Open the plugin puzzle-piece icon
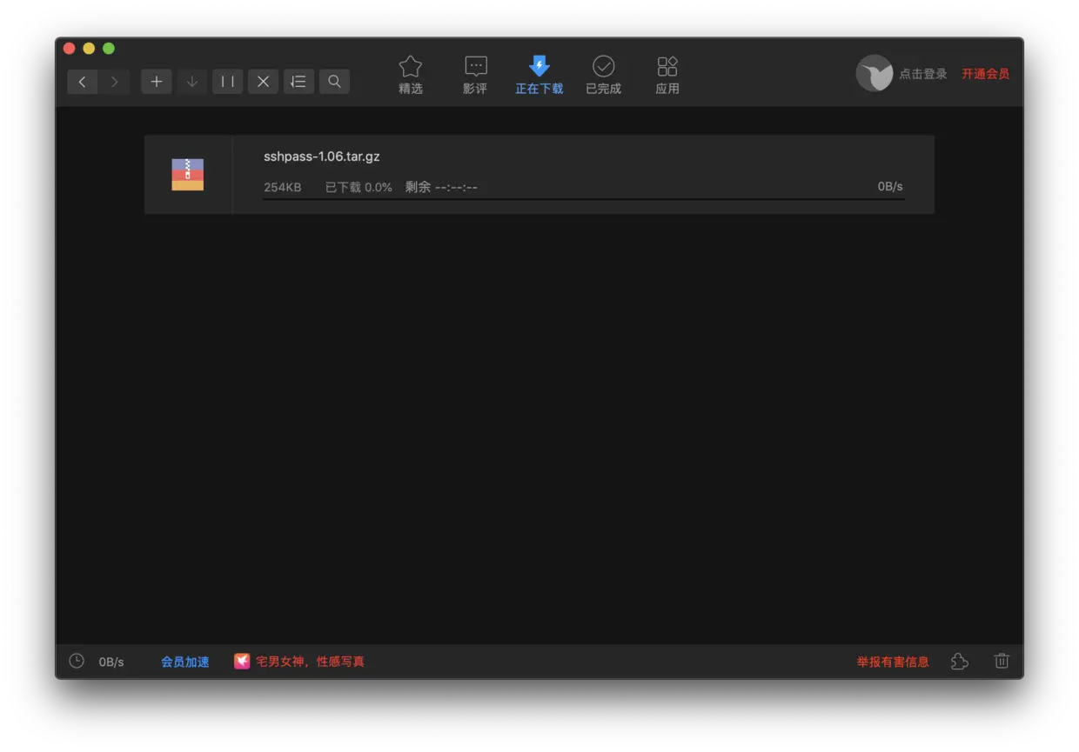Viewport: 1079px width, 752px height. point(960,662)
